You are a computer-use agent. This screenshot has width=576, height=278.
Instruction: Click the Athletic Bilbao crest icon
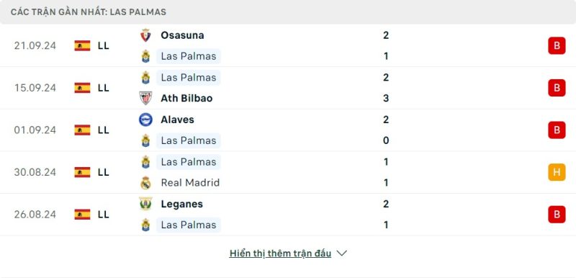[146, 98]
